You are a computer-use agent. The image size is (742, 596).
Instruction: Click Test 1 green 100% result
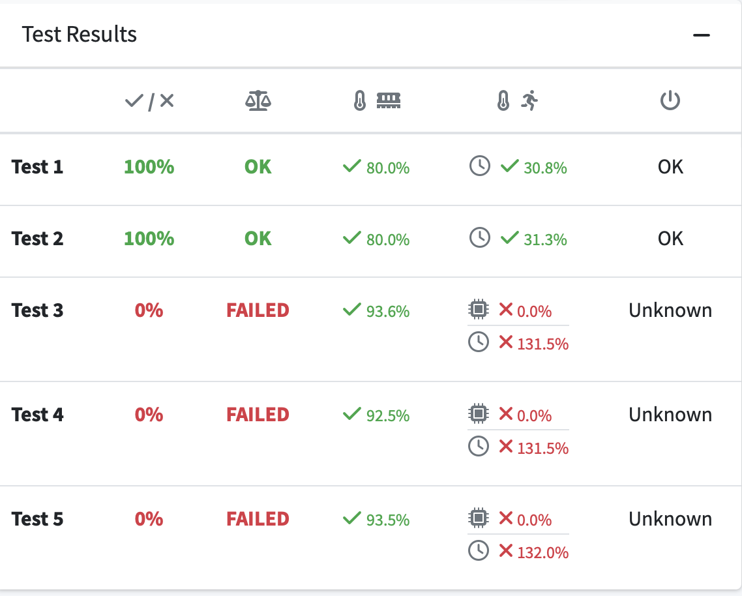point(149,167)
